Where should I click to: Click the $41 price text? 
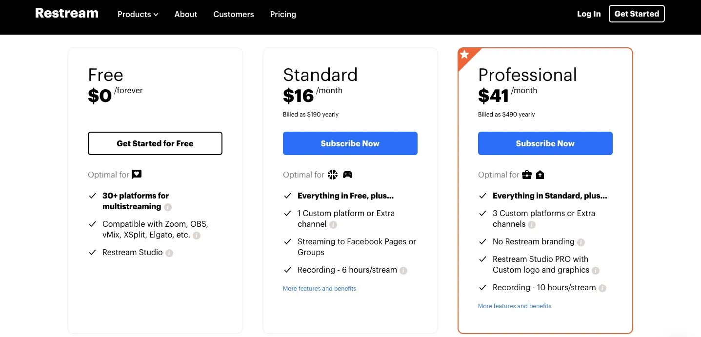(494, 96)
